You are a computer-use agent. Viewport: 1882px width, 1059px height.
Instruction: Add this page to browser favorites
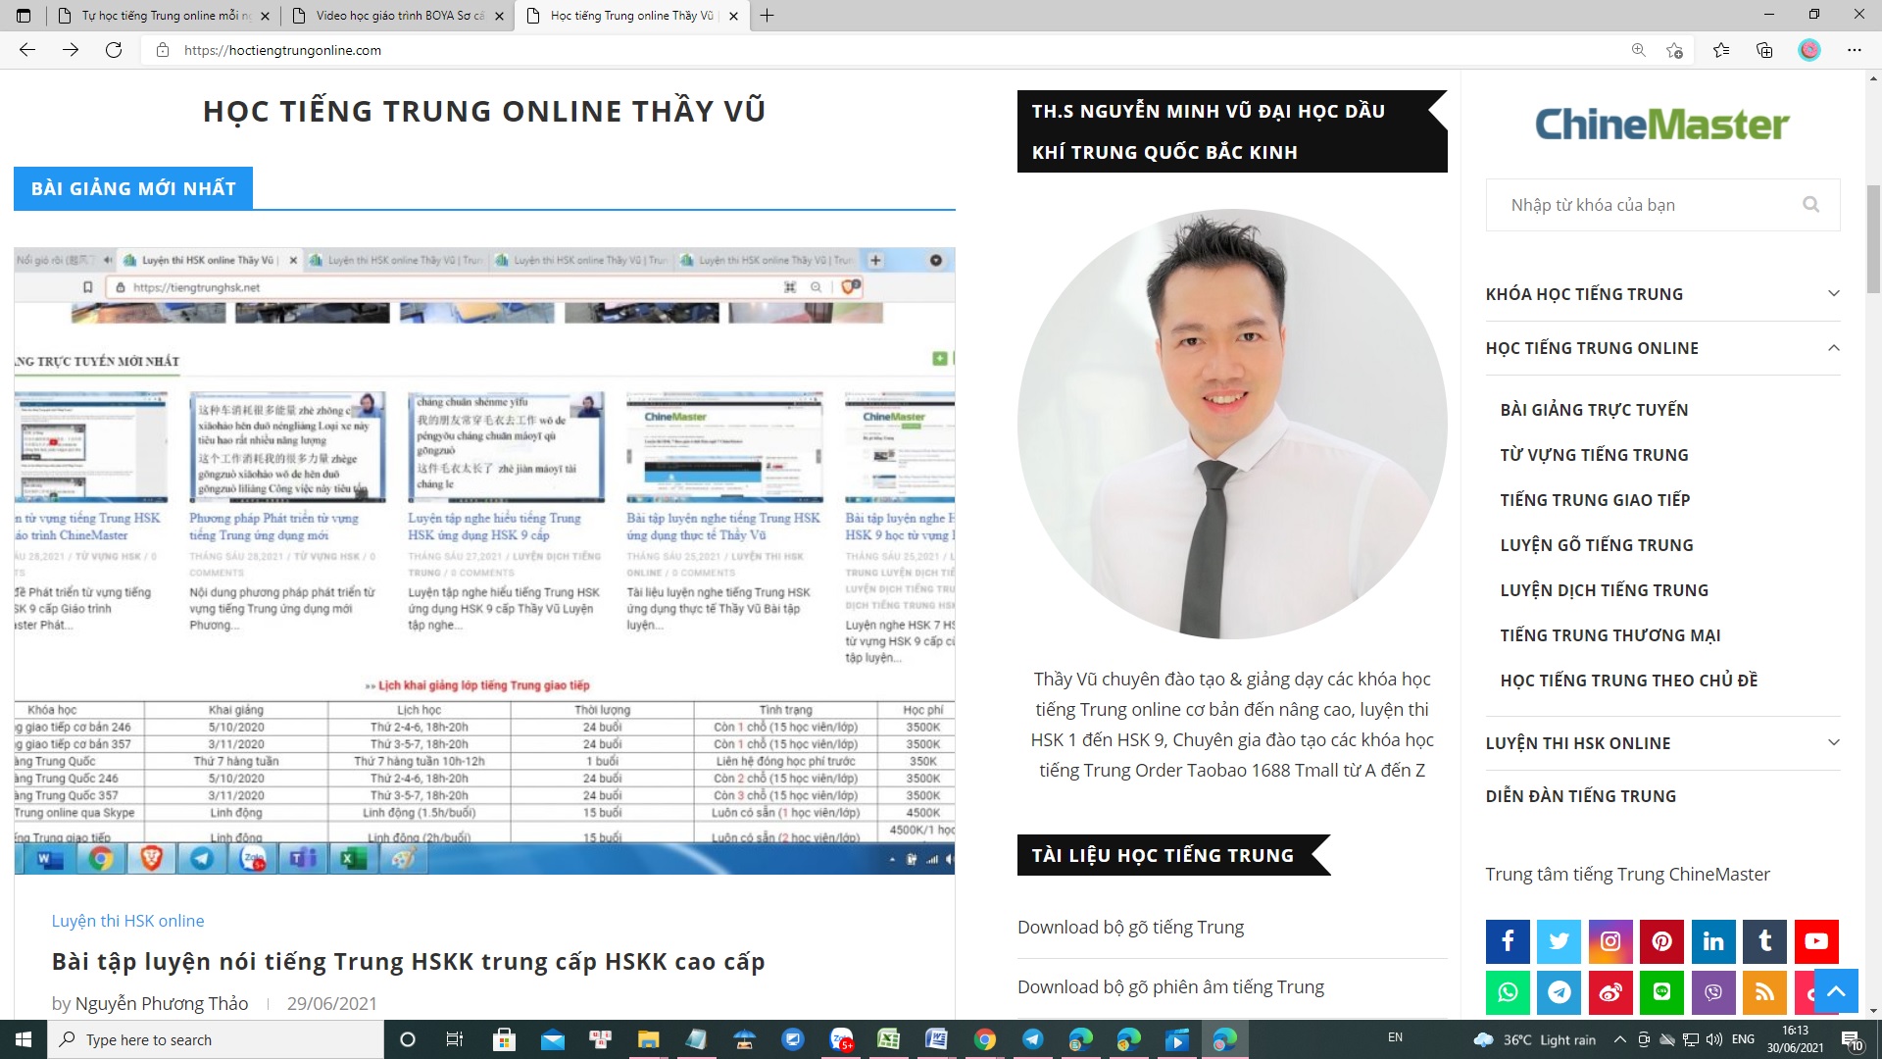click(1674, 50)
